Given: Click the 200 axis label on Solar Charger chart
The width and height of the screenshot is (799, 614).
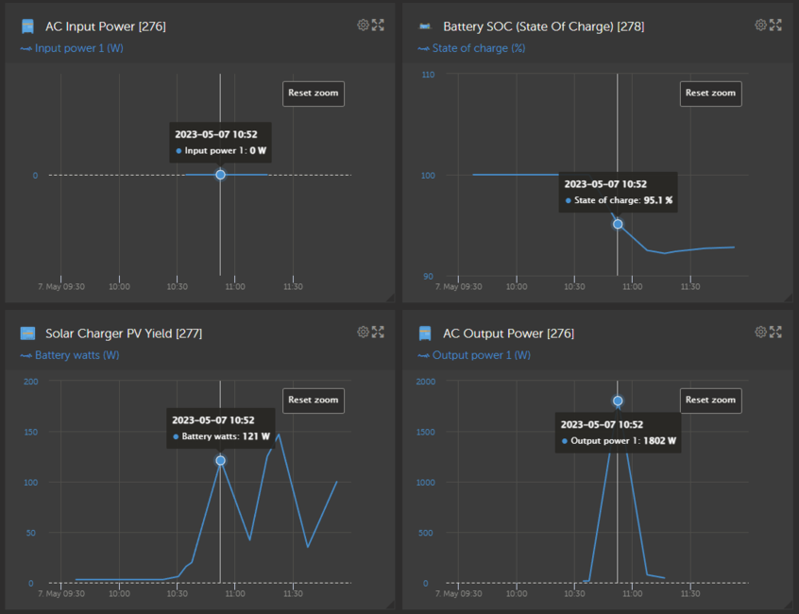Looking at the screenshot, I should click(x=31, y=382).
